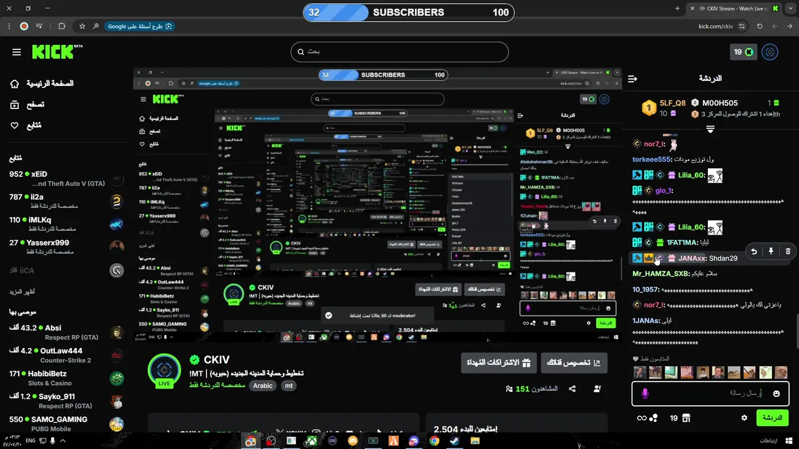The width and height of the screenshot is (799, 449).
Task: Open the user profile avatar in header
Action: [x=770, y=52]
